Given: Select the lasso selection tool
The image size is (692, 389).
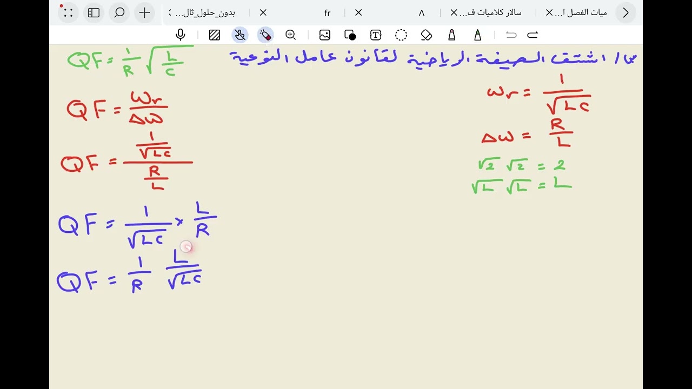Looking at the screenshot, I should tap(401, 35).
